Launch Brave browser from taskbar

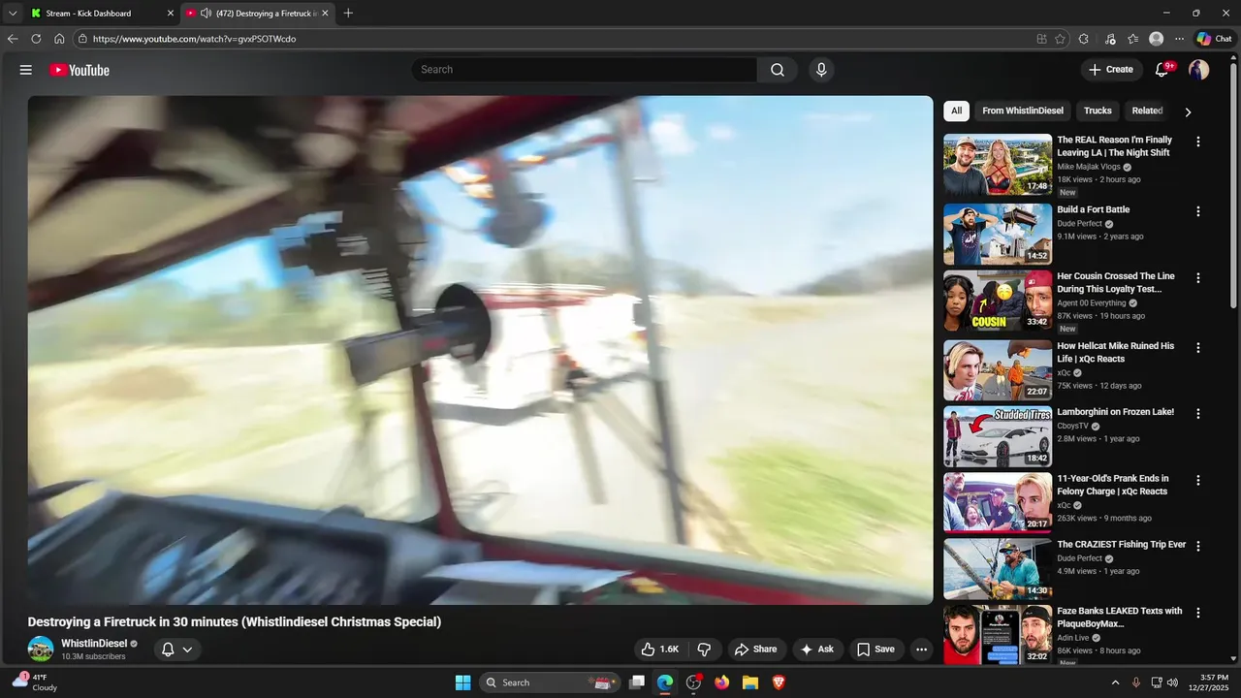pos(778,682)
